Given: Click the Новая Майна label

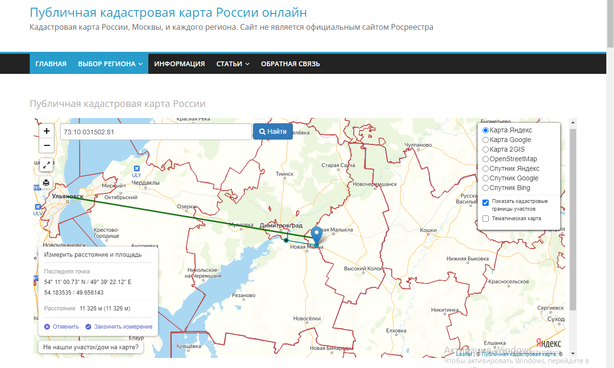Looking at the screenshot, I should tap(307, 247).
